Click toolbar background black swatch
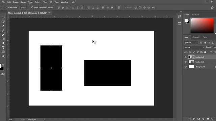This screenshot has width=216, height=121. point(2,69)
